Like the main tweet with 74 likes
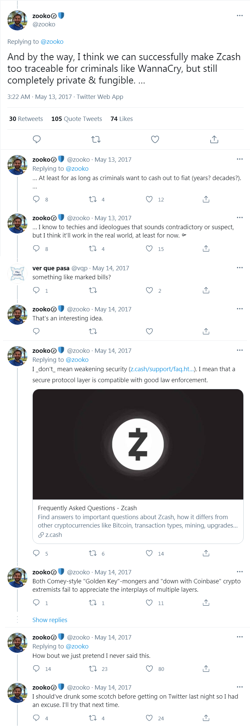 click(155, 139)
